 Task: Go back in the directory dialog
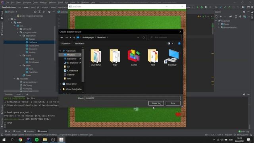(62, 37)
